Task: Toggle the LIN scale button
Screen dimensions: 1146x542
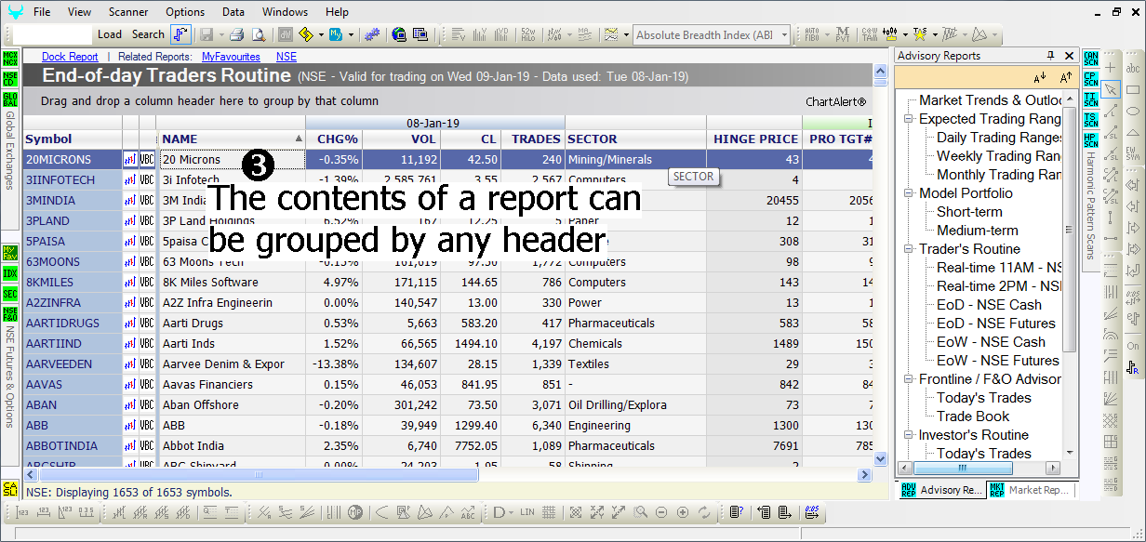Action: point(527,512)
